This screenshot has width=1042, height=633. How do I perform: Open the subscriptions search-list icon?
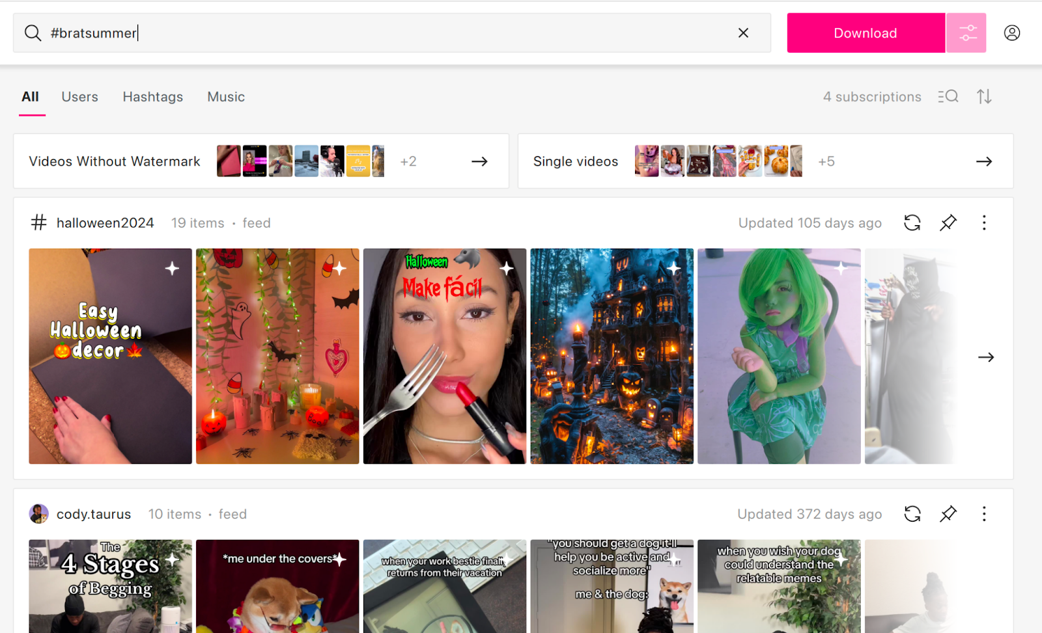click(948, 97)
